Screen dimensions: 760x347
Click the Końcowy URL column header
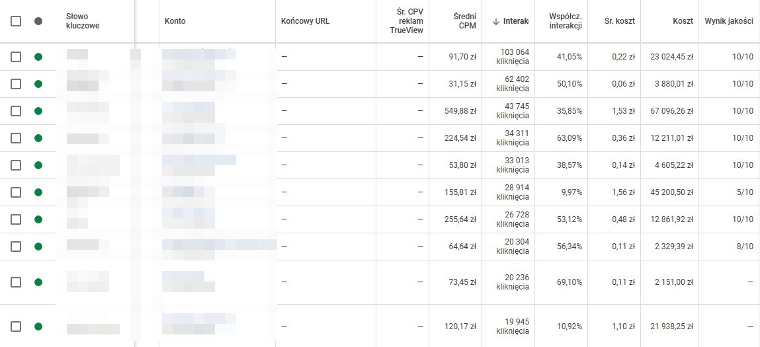(305, 21)
